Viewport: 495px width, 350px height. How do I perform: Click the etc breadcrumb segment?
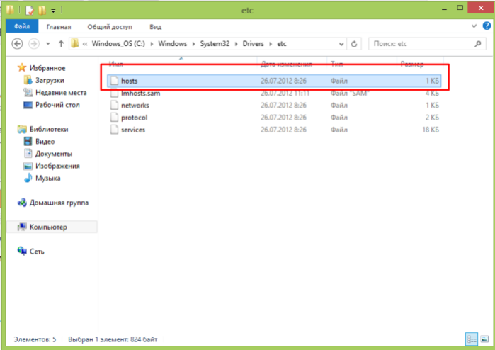click(x=282, y=44)
